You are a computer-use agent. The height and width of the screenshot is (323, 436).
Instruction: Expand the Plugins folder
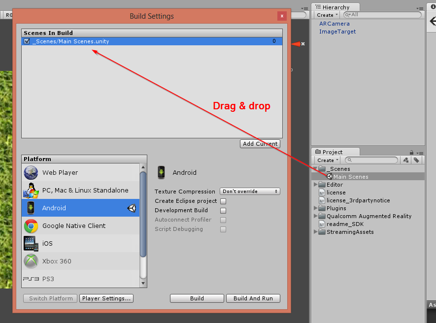[316, 208]
